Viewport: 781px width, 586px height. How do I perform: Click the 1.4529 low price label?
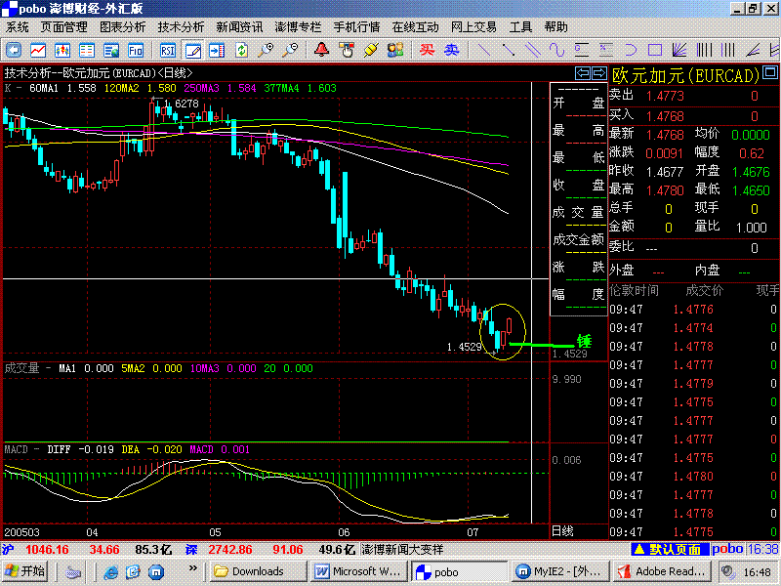[465, 347]
